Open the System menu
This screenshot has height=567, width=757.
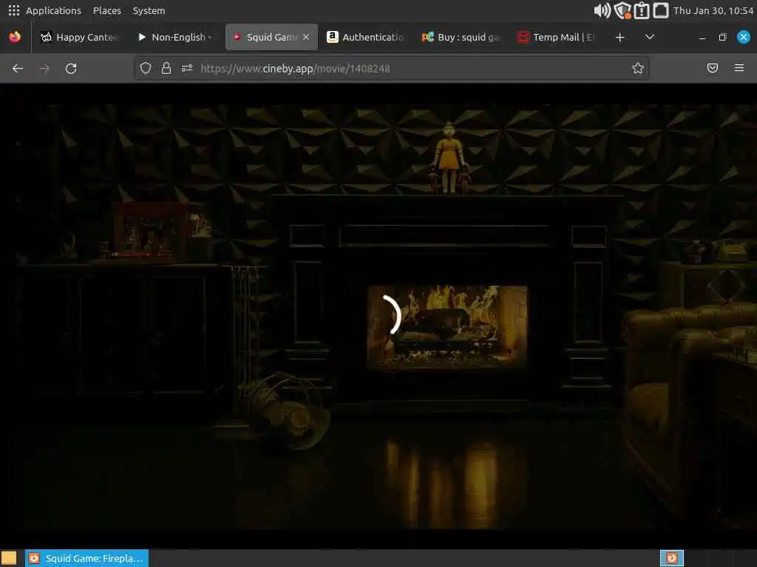(149, 10)
